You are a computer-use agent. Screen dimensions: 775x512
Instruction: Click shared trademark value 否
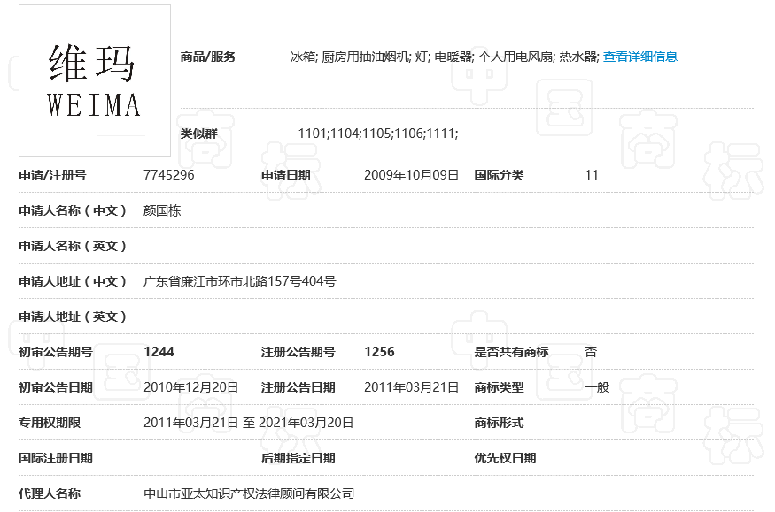[x=591, y=352]
